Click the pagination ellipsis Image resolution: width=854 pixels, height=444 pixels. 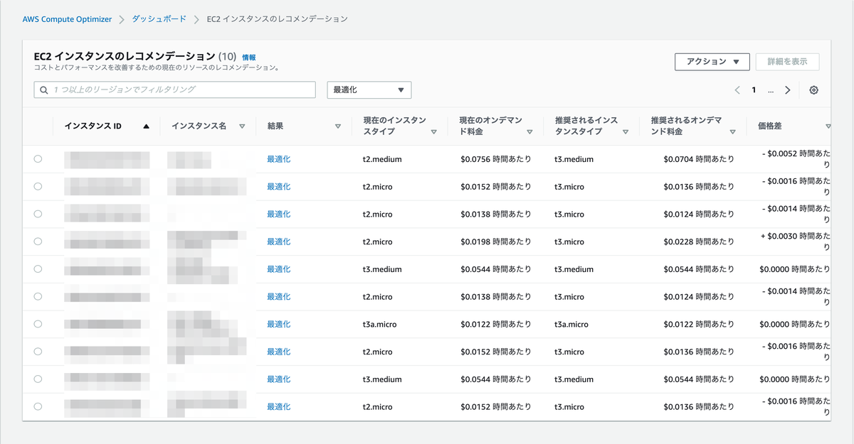[771, 91]
